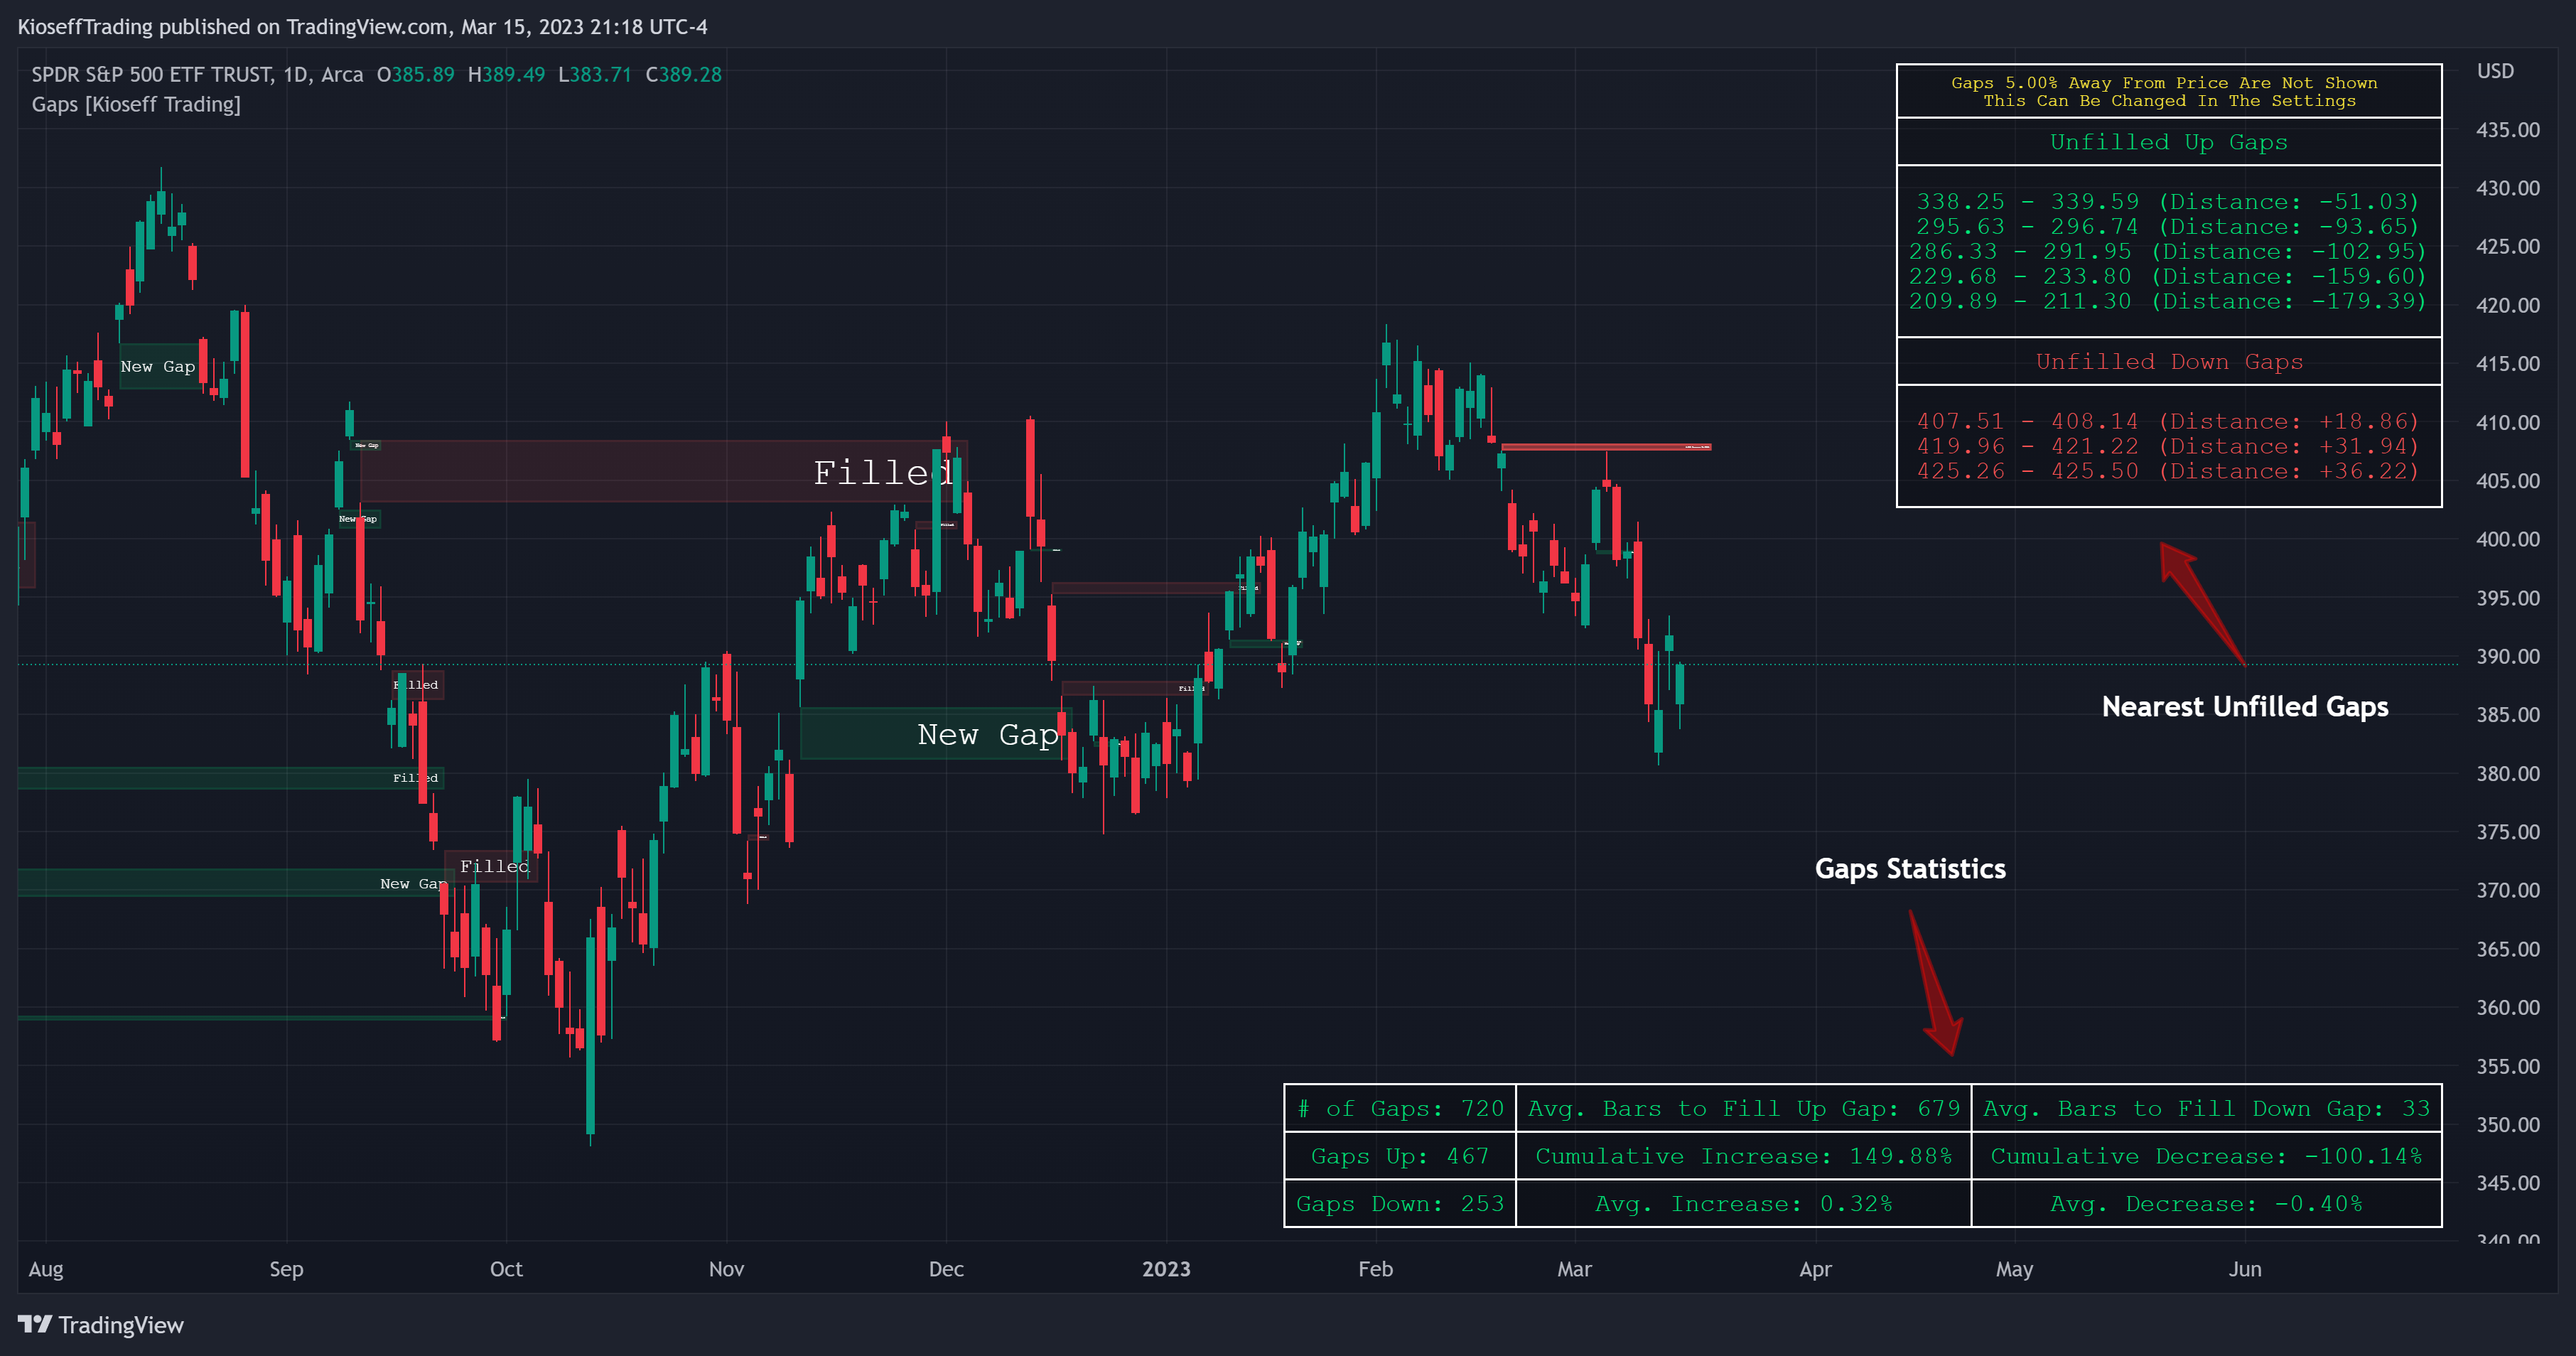Click the Aug label on time axis
The height and width of the screenshot is (1356, 2576).
(46, 1269)
